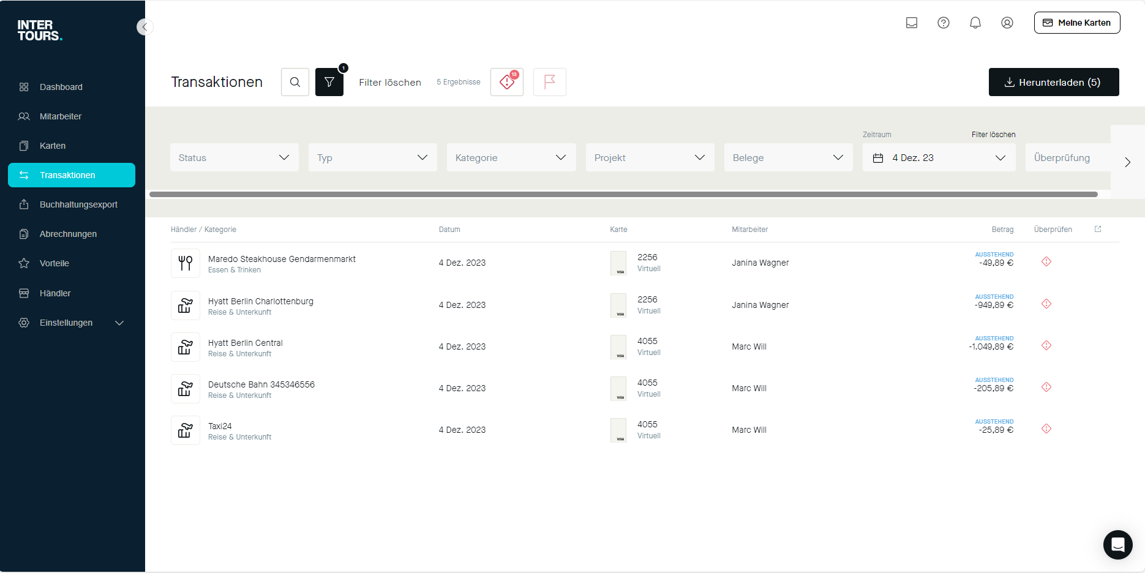Collapse the sidebar with arrow button

tap(145, 27)
